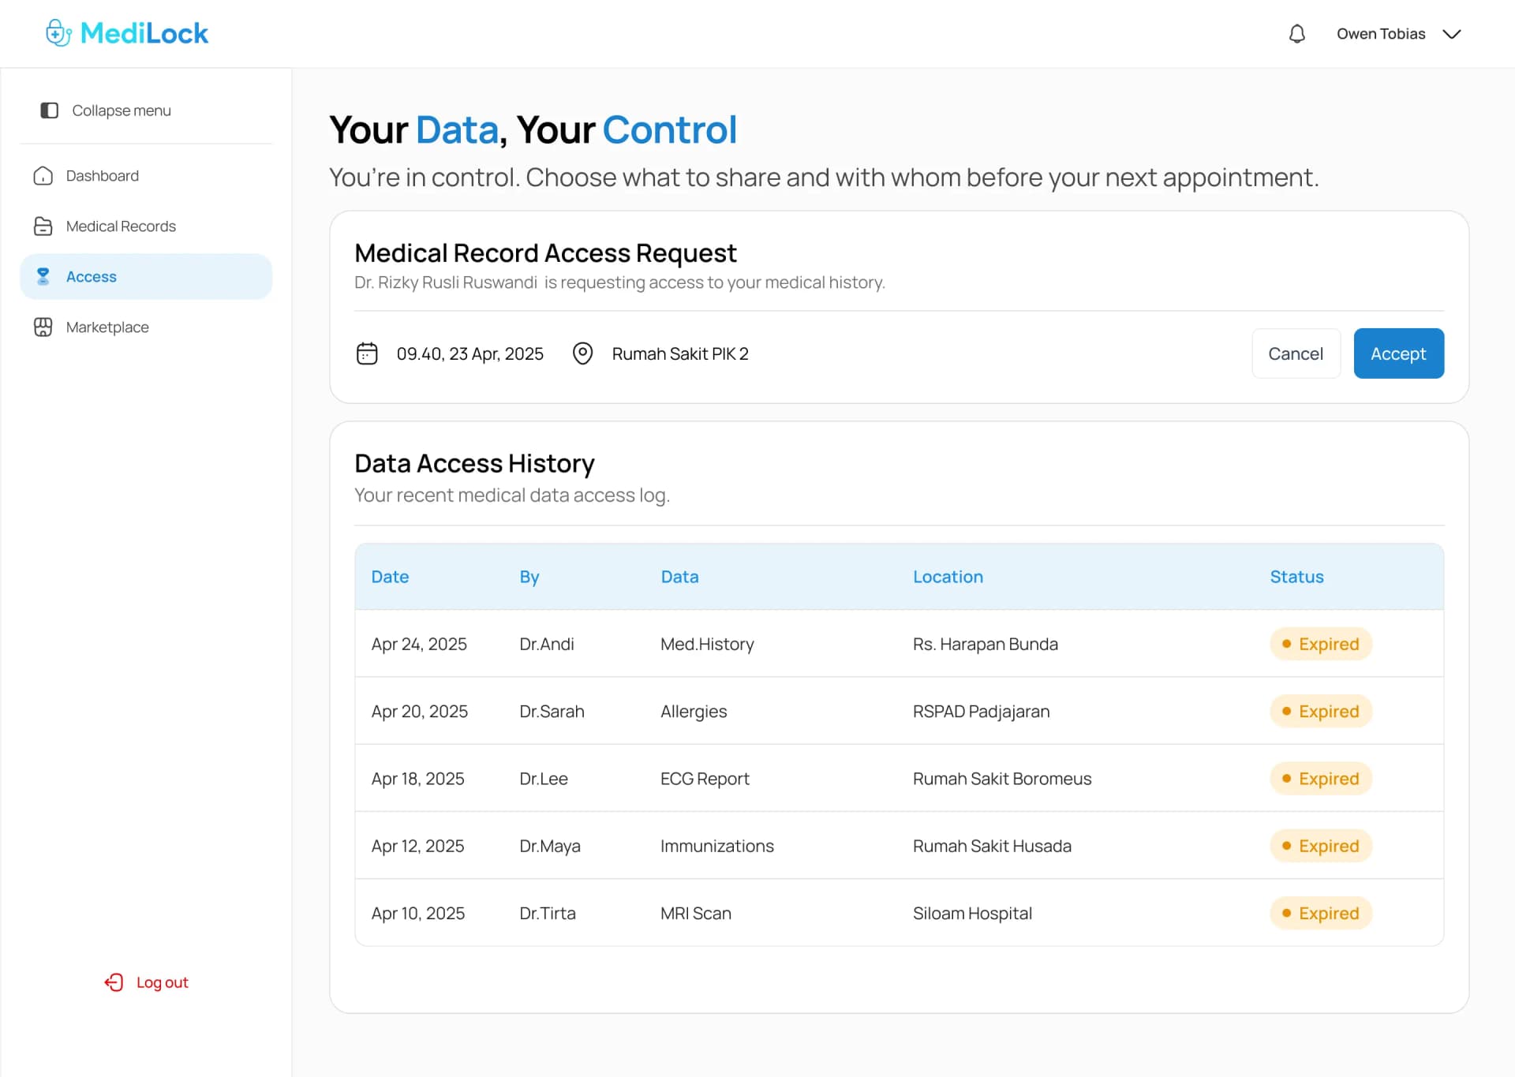Click the calendar icon beside appointment time
This screenshot has width=1515, height=1077.
click(x=367, y=353)
